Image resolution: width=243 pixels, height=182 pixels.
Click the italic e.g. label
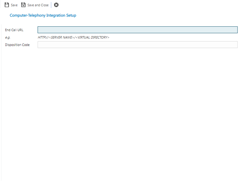7,37
